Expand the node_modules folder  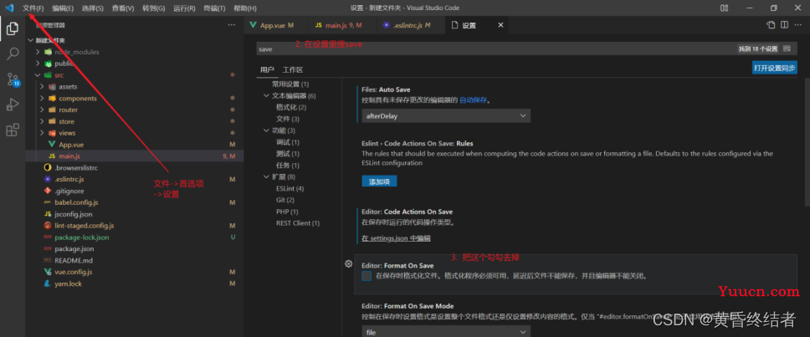pos(38,52)
